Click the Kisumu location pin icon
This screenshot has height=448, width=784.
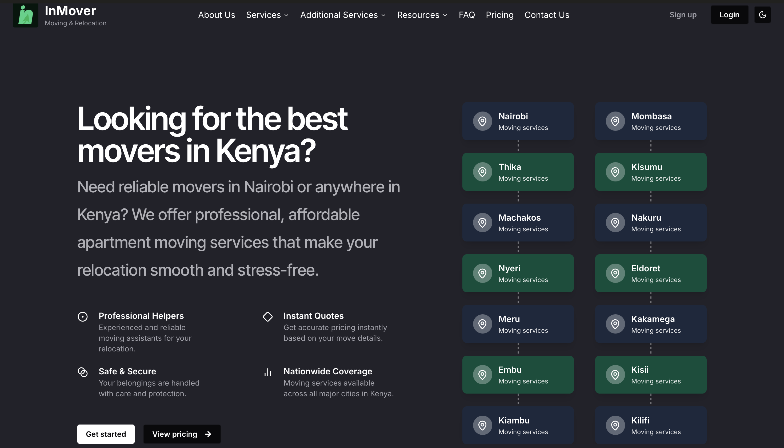[615, 172]
